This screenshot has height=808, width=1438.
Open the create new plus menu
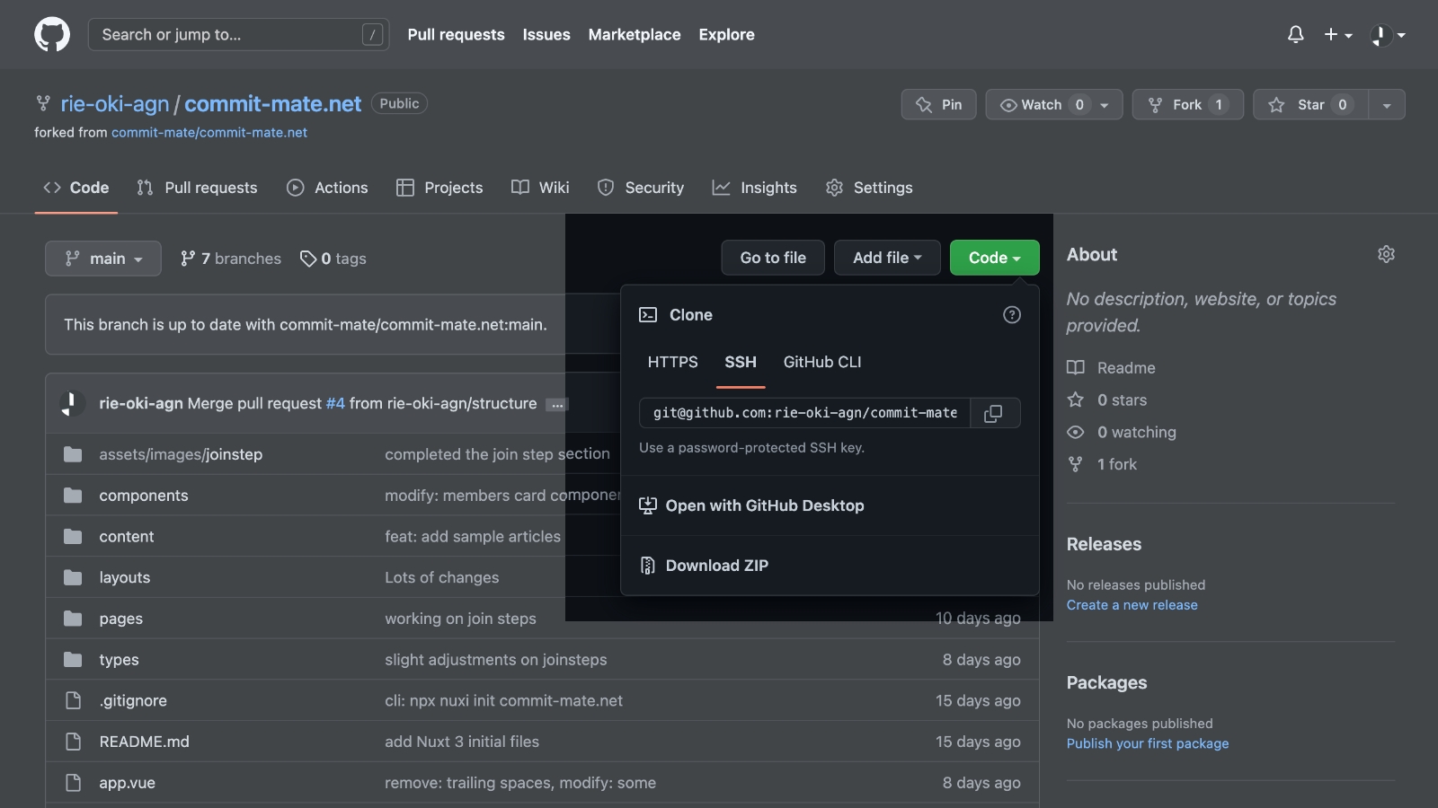tap(1337, 35)
